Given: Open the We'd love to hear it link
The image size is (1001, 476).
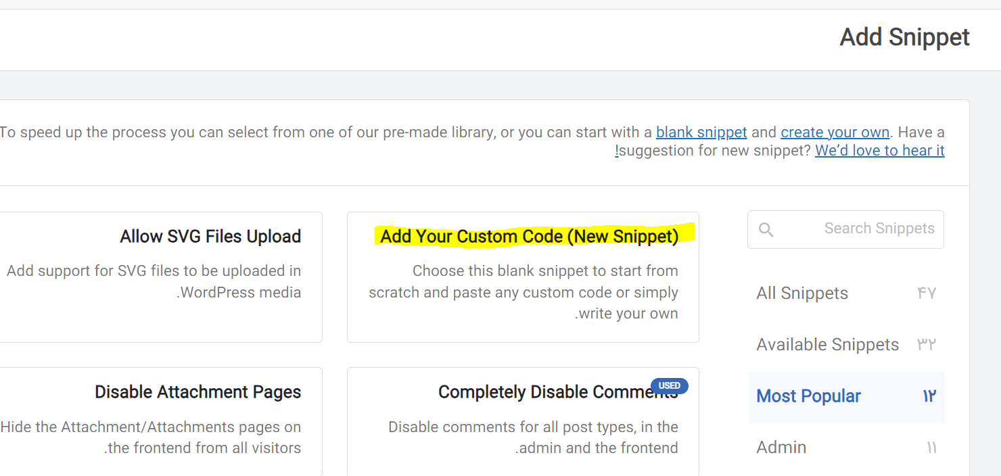Looking at the screenshot, I should pos(879,150).
